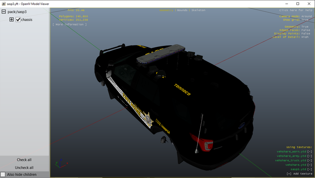Remove vehshare.ytd texture with [-]
The height and width of the screenshot is (178, 315).
coord(310,165)
